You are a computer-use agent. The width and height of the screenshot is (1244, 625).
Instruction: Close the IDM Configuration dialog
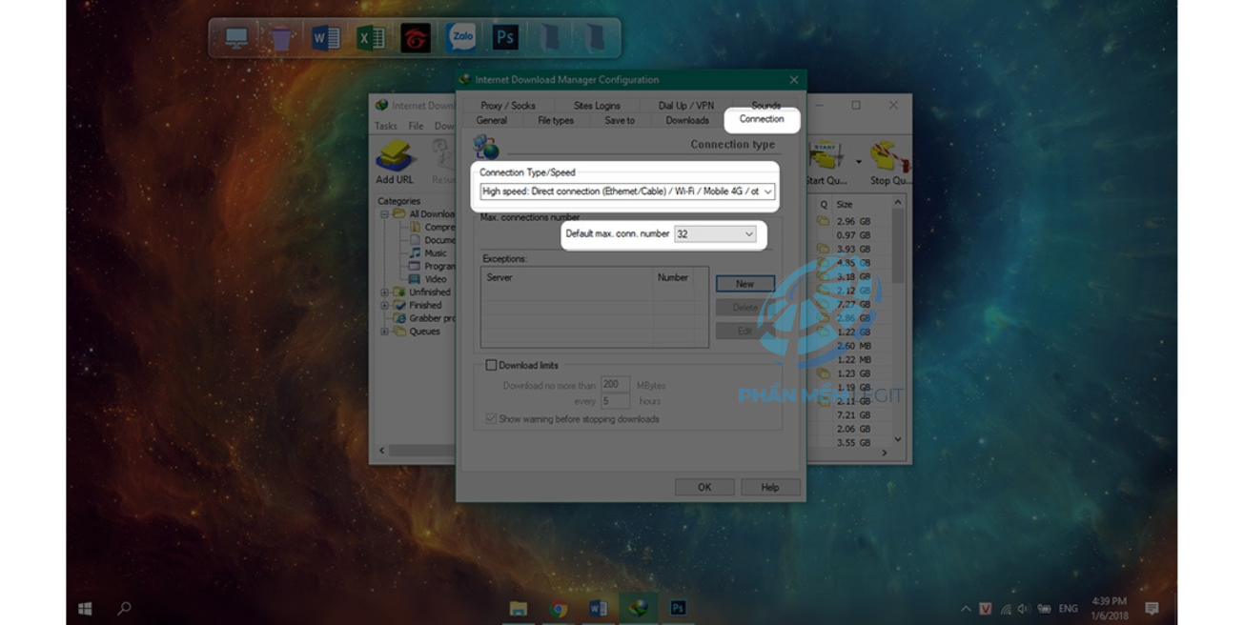[793, 80]
